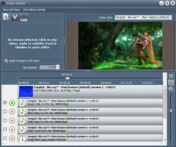Select the chapter marker flag tool
The width and height of the screenshot is (176, 147).
[24, 17]
